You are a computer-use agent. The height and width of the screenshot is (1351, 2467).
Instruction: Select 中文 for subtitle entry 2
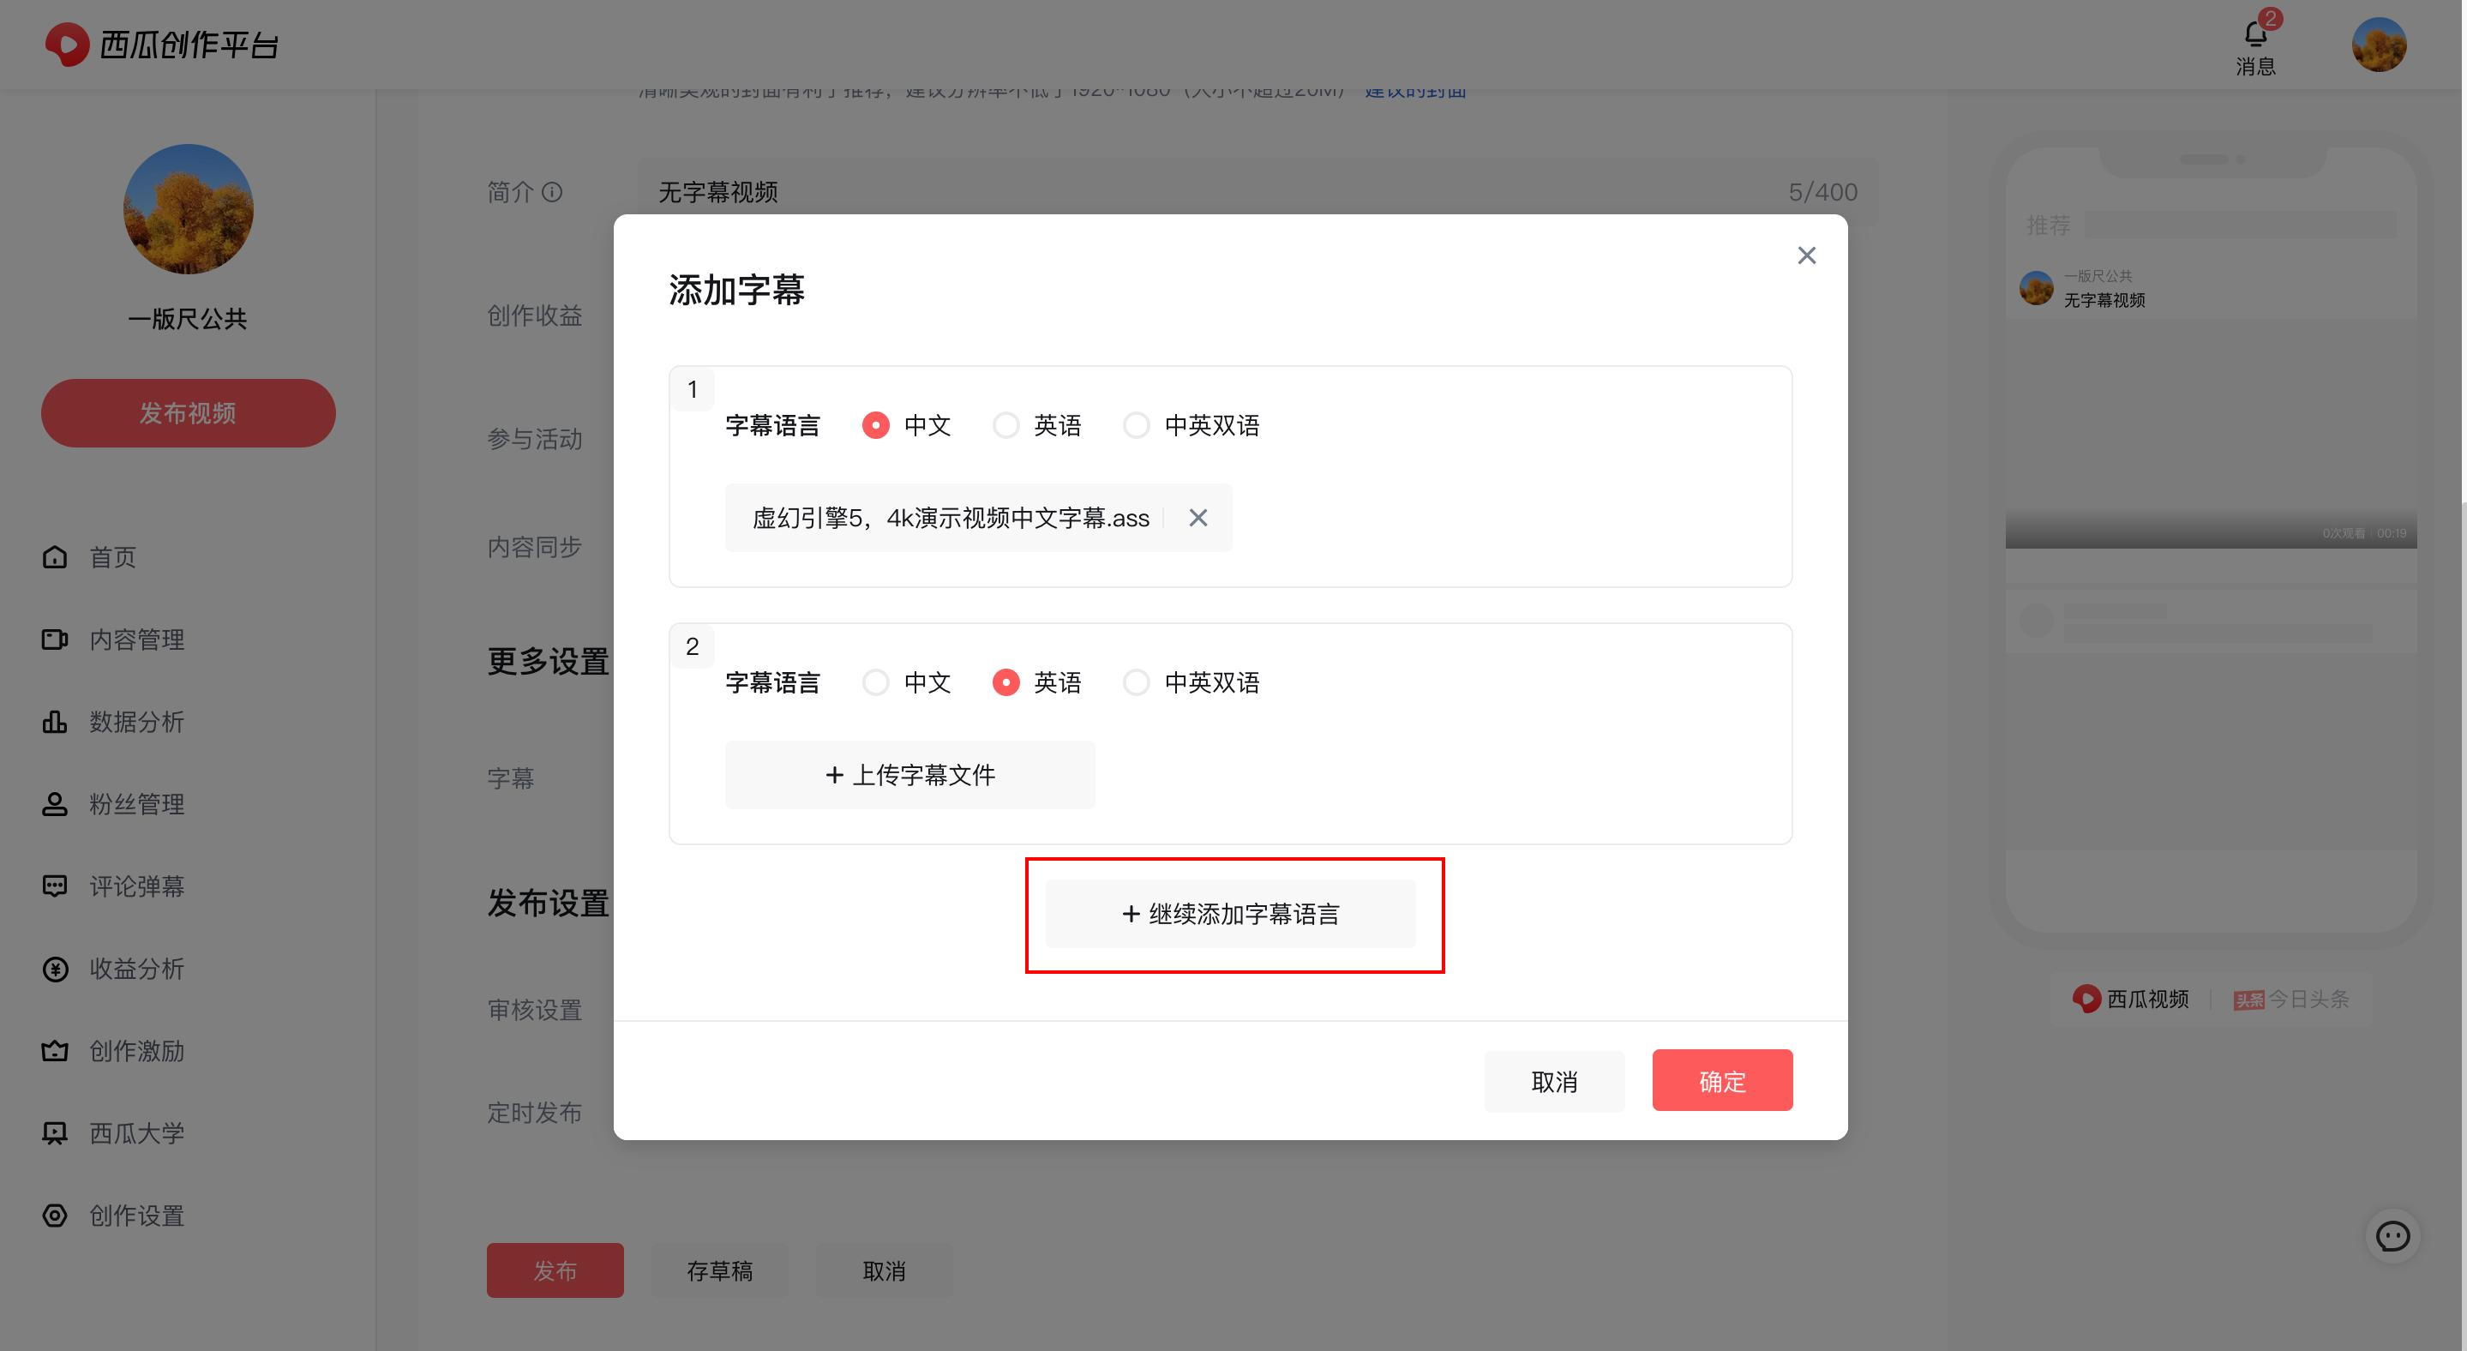pos(874,682)
